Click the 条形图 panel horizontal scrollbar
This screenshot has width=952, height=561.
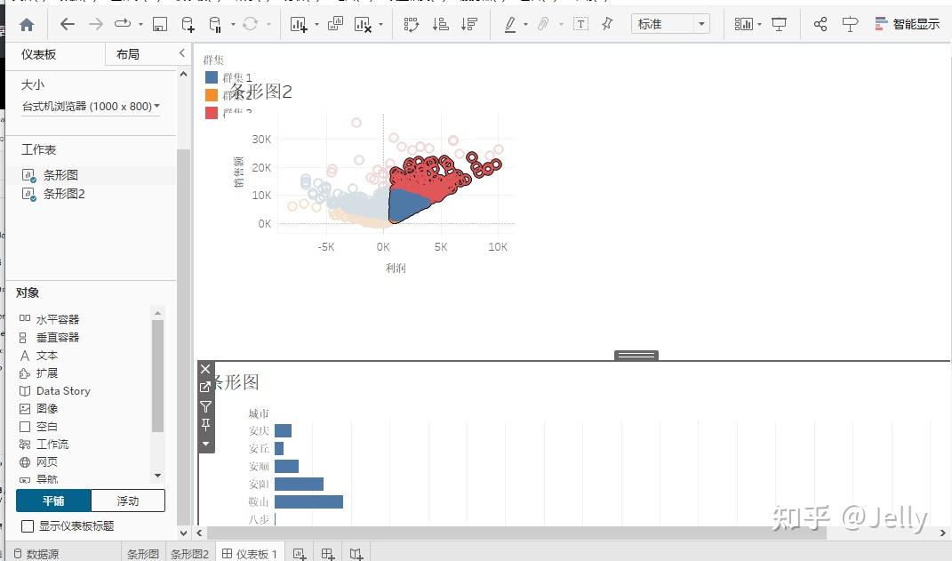point(516,533)
